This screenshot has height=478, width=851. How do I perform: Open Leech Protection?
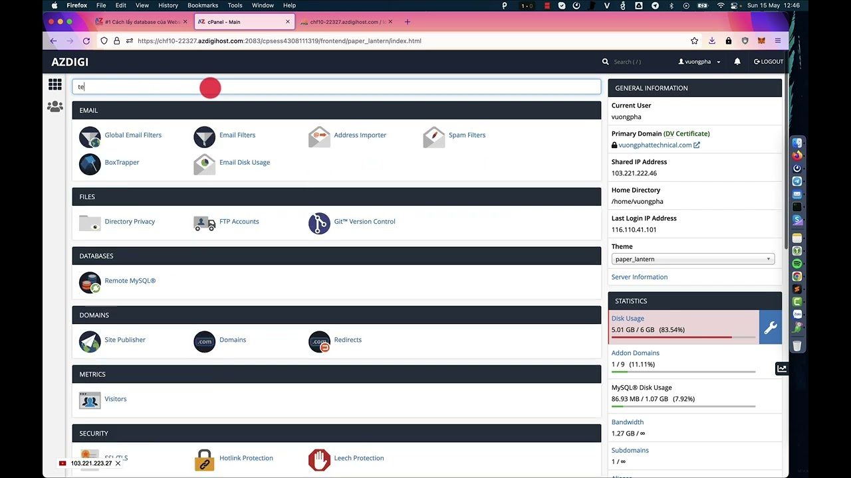coord(359,457)
